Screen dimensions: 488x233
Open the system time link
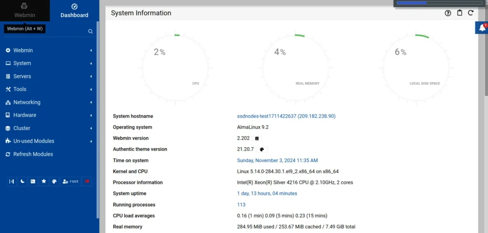pos(277,161)
